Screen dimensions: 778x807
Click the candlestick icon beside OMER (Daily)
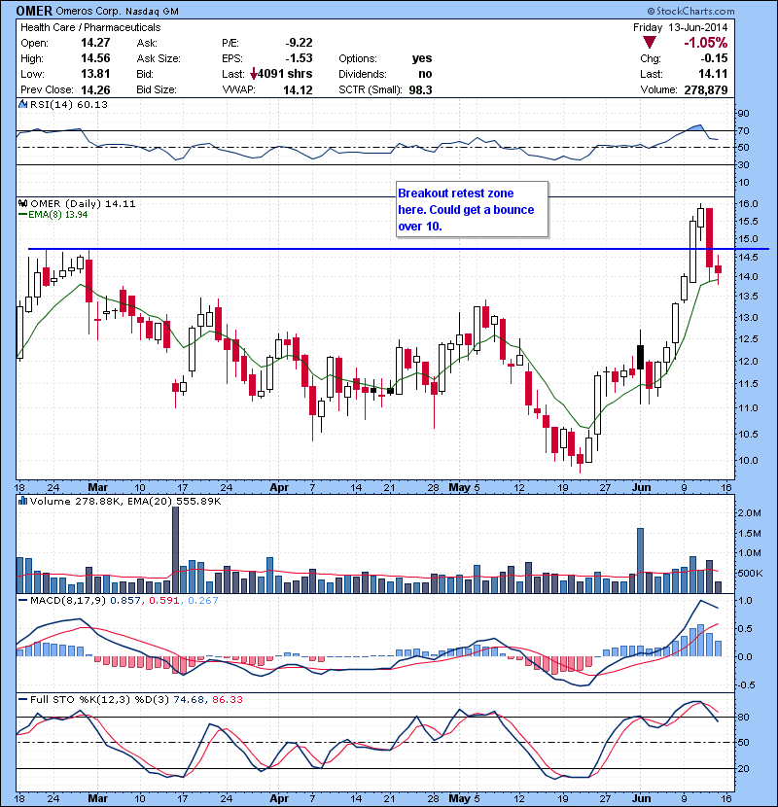(22, 203)
